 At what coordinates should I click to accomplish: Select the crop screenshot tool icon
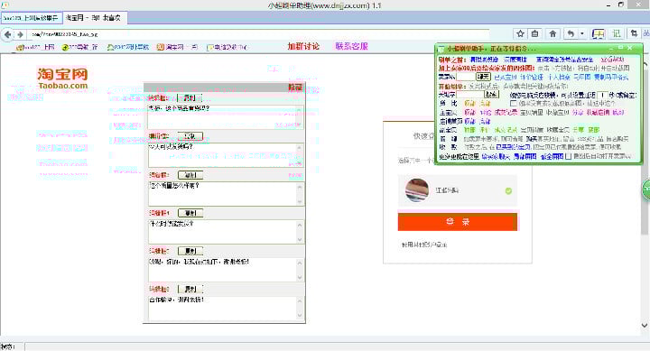634,33
